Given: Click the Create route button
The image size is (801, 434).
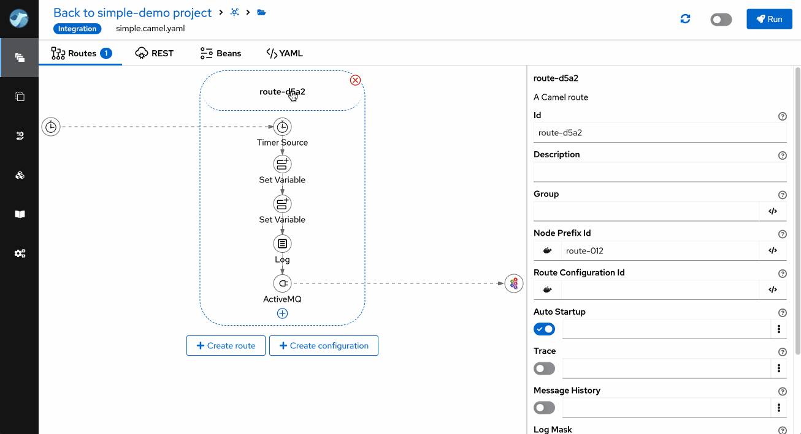Looking at the screenshot, I should click(x=226, y=346).
